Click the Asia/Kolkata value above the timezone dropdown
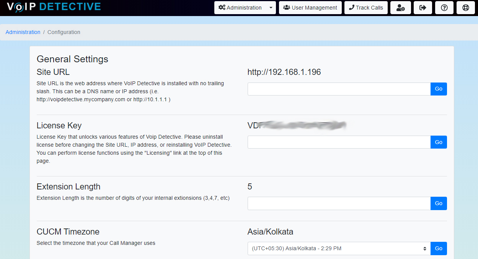Viewport: 478px width, 259px height. (x=270, y=231)
